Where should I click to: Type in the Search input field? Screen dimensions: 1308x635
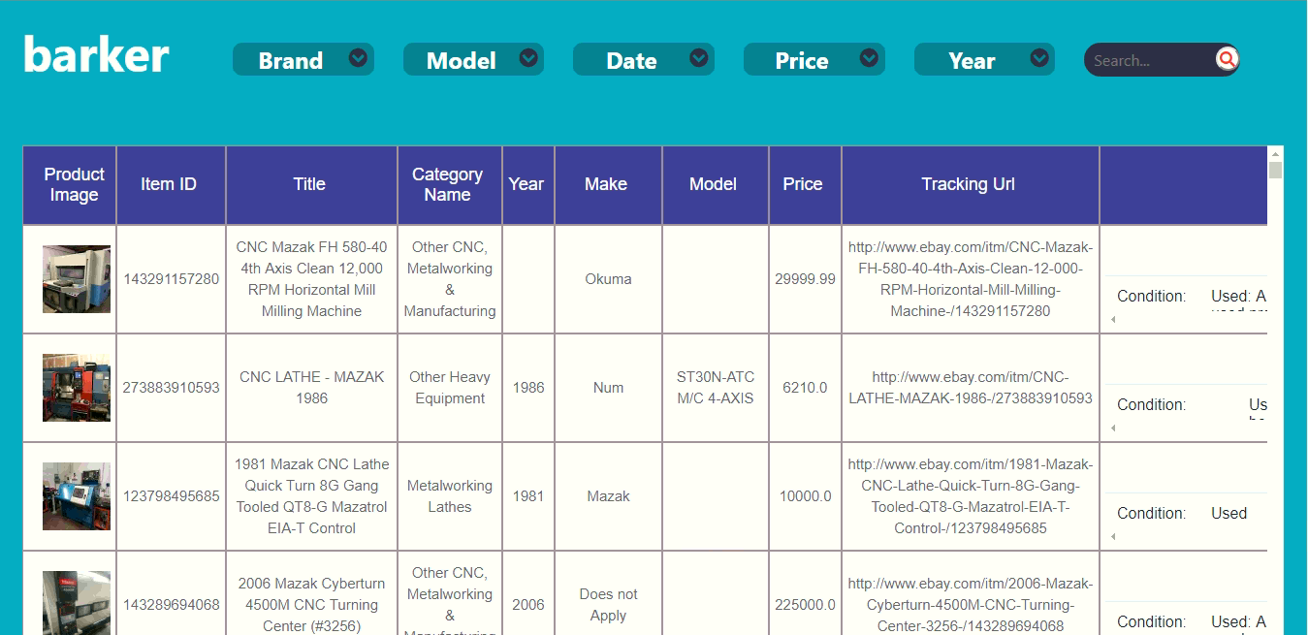[x=1149, y=60]
